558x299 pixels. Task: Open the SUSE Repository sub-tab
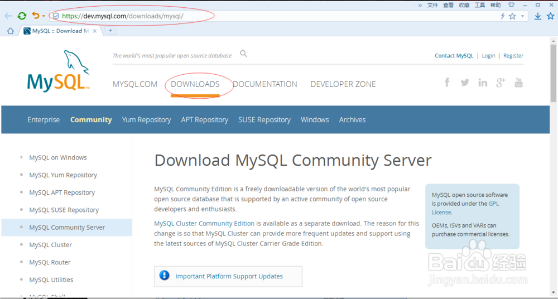pyautogui.click(x=264, y=120)
